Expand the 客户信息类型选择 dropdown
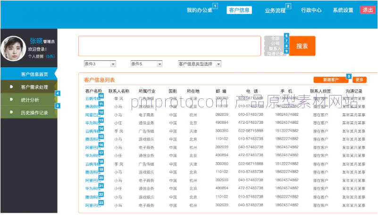Screen dimensions: 378x215 [200, 64]
